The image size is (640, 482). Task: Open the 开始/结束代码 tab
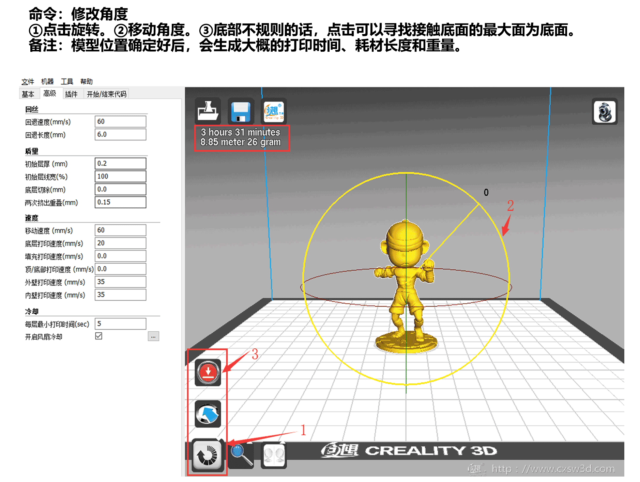pos(106,94)
